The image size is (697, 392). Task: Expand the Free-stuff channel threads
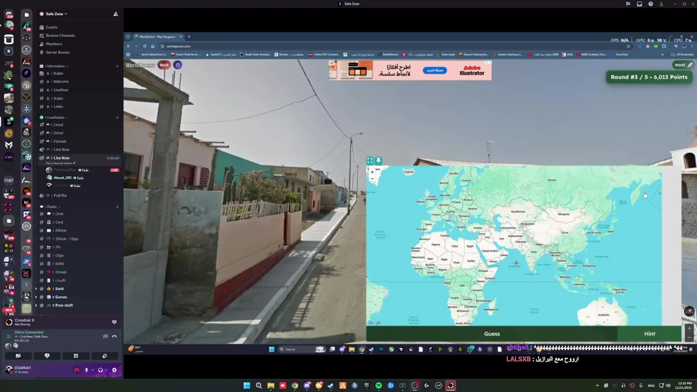coord(36,305)
